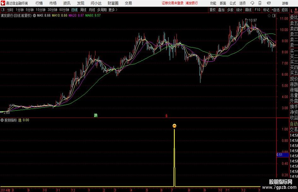Switch to 15分钟 period
This screenshot has height=192, width=298.
click(x=41, y=10)
